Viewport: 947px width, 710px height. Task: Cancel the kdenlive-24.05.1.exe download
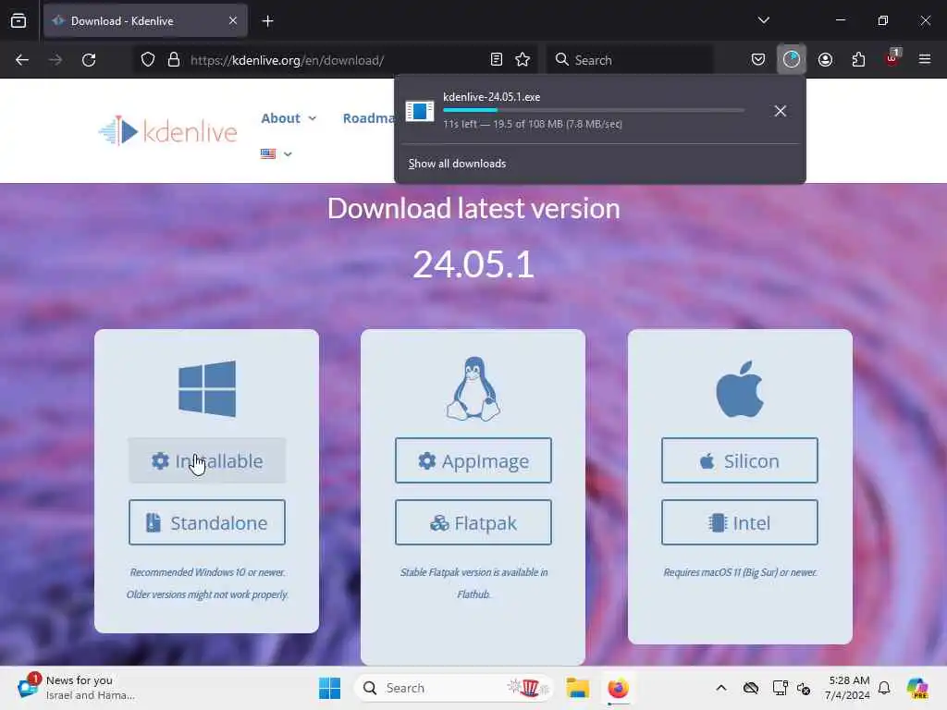[x=781, y=111]
